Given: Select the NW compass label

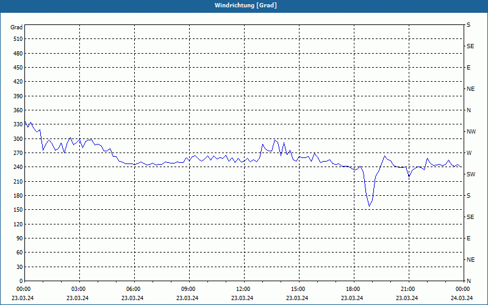Looking at the screenshot, I should click(x=472, y=132).
